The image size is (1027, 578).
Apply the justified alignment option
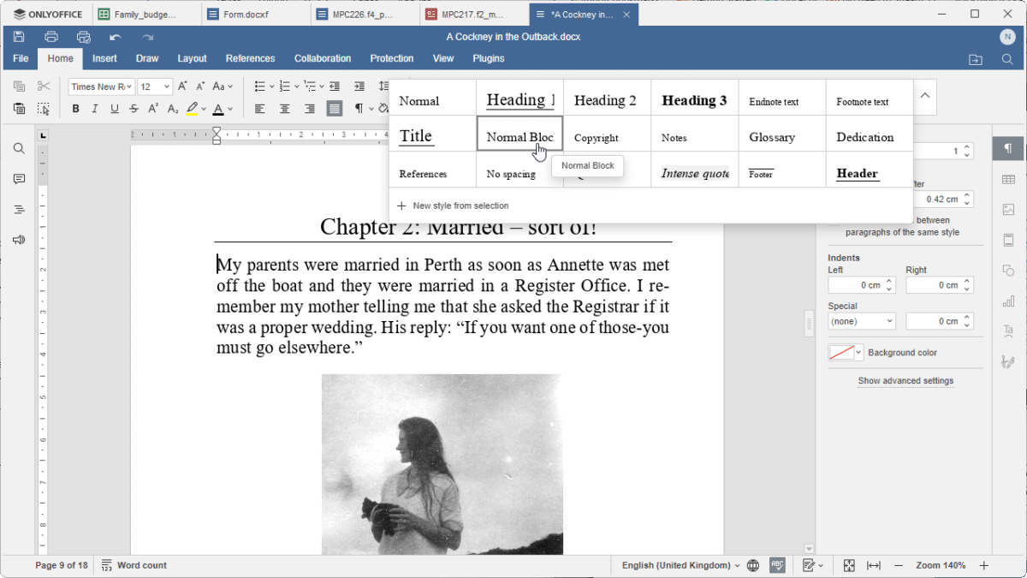point(334,109)
